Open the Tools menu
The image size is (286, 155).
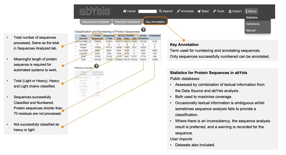pyautogui.click(x=218, y=11)
